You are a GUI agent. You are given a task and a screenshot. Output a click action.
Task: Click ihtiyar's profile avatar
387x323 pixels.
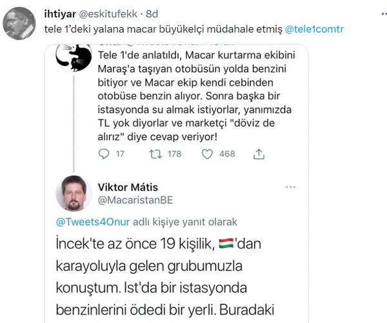point(19,23)
